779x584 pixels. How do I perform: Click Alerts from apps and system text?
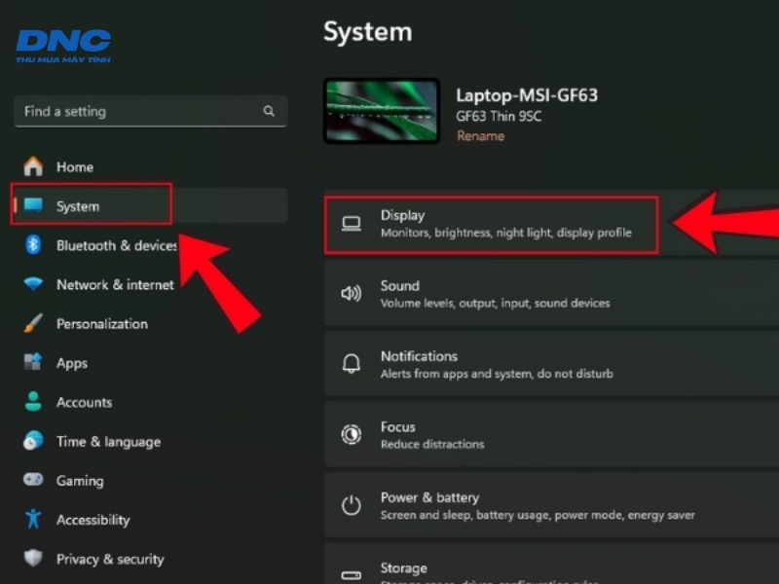497,374
